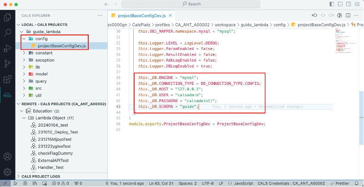Open previous change with GitLens arrow icon
Viewport: 364px width, 187px height.
coord(314,15)
